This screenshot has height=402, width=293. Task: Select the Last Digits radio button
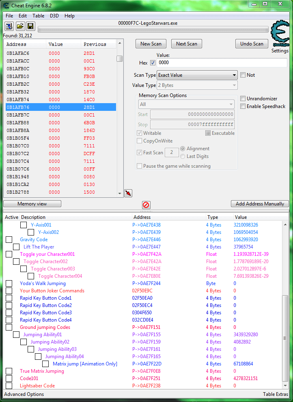pos(183,156)
